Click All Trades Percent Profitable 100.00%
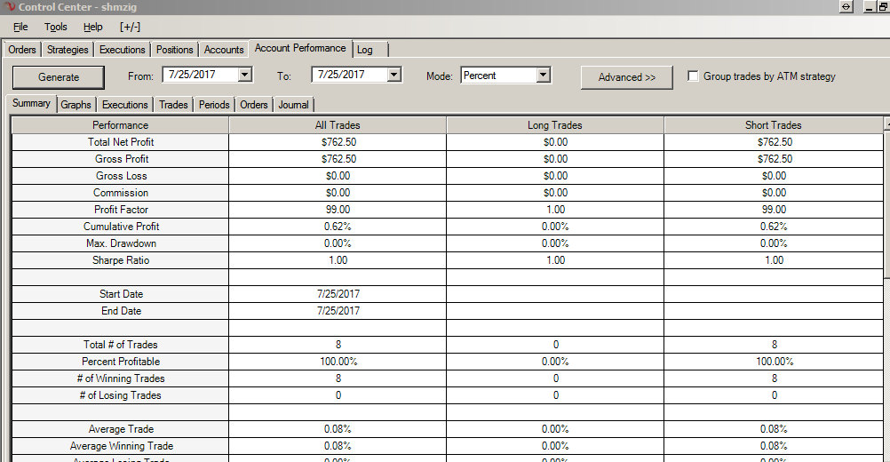The height and width of the screenshot is (462, 890). click(338, 362)
